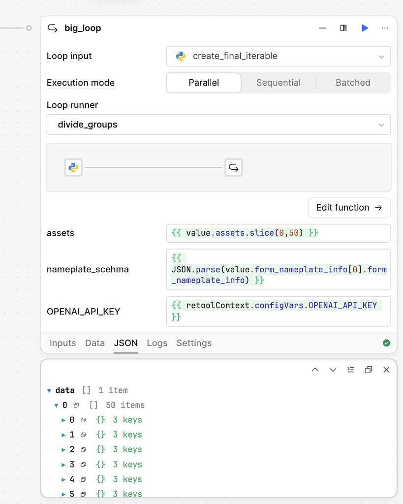This screenshot has height=504, width=403.
Task: Open the Loop runner divide_groups dropdown
Action: 218,125
